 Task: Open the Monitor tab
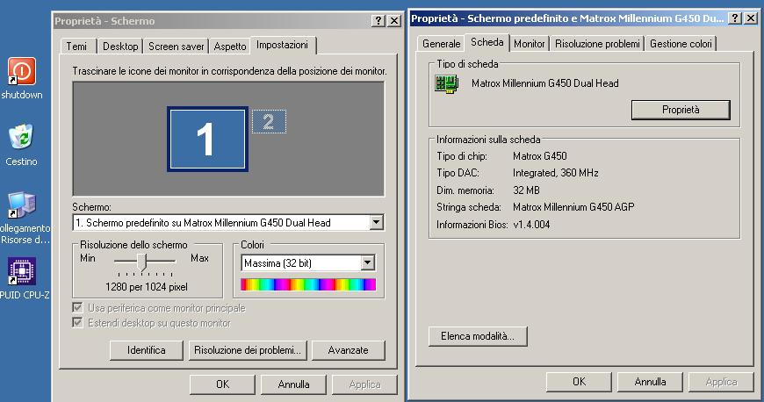(x=530, y=44)
